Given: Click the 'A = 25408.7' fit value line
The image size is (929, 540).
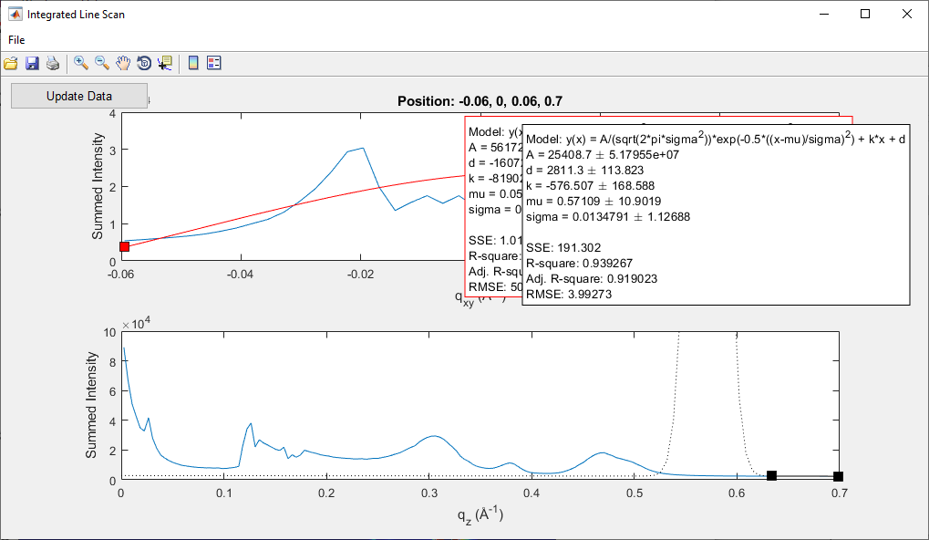Looking at the screenshot, I should 603,155.
